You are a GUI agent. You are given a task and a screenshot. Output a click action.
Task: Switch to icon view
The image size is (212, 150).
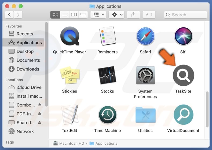pos(55,15)
